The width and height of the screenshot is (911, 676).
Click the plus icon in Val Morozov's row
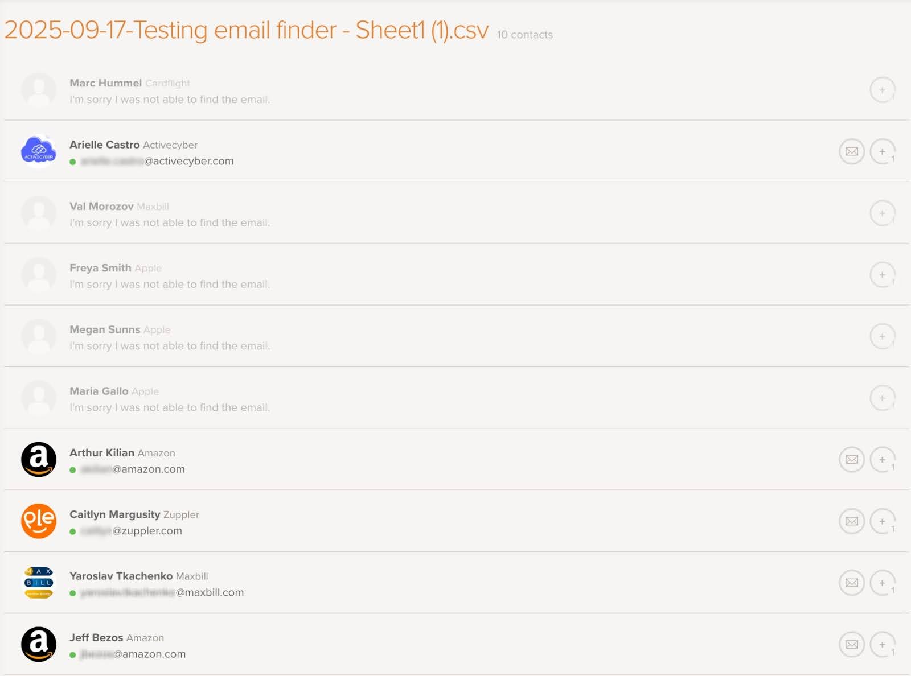point(882,213)
